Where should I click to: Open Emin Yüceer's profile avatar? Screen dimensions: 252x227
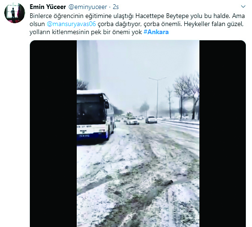[x=15, y=13]
